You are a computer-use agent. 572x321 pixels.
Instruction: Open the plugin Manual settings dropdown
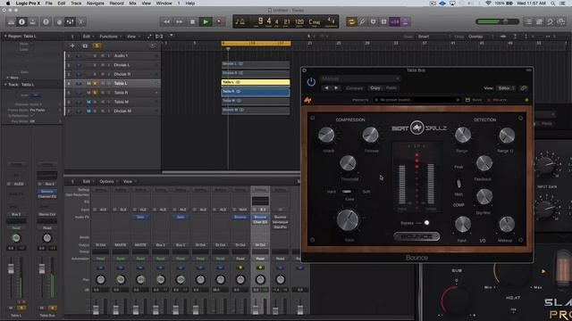coord(360,78)
